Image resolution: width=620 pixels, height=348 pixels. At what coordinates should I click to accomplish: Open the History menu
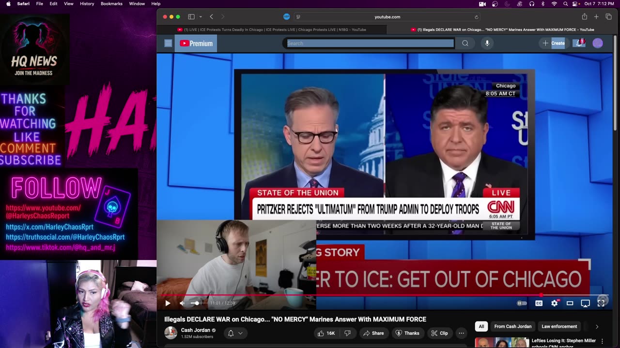pyautogui.click(x=87, y=3)
